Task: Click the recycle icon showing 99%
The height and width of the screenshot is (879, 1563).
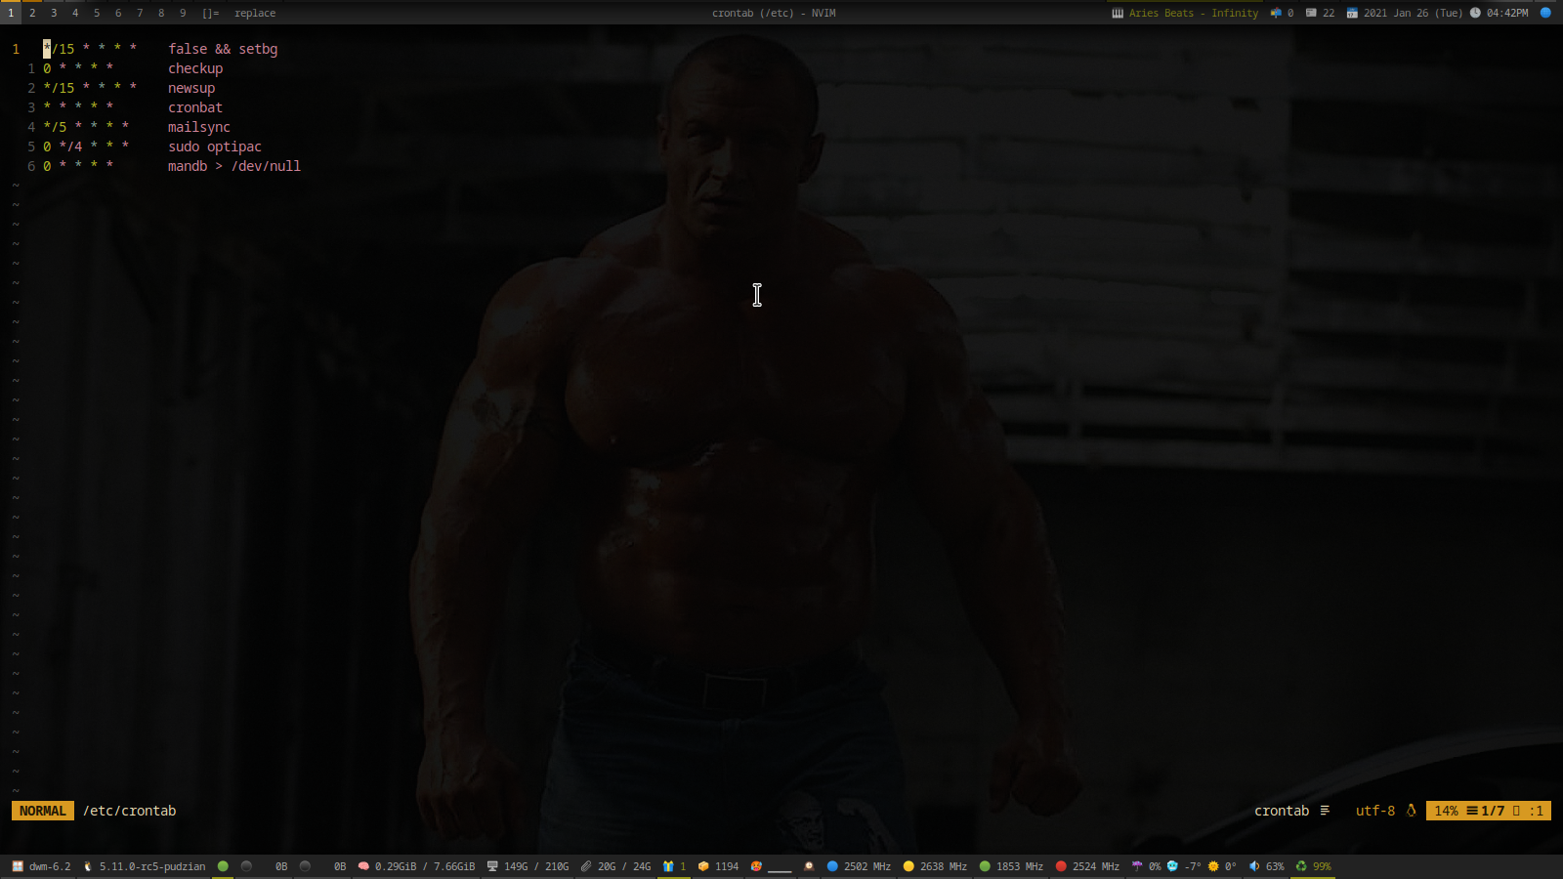Action: [x=1301, y=866]
